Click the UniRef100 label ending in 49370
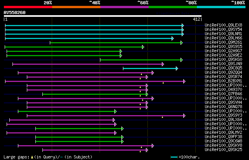249x160 pixels. tap(223, 90)
